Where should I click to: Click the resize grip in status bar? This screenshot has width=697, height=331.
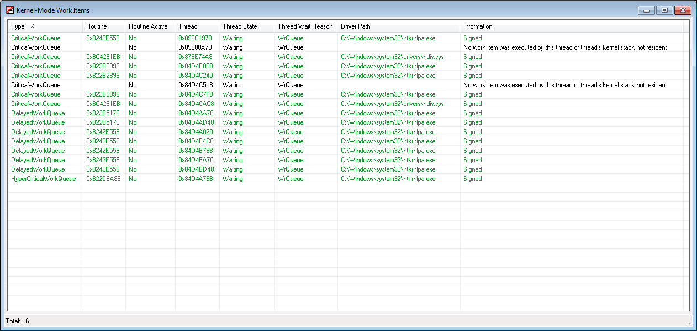(689, 323)
